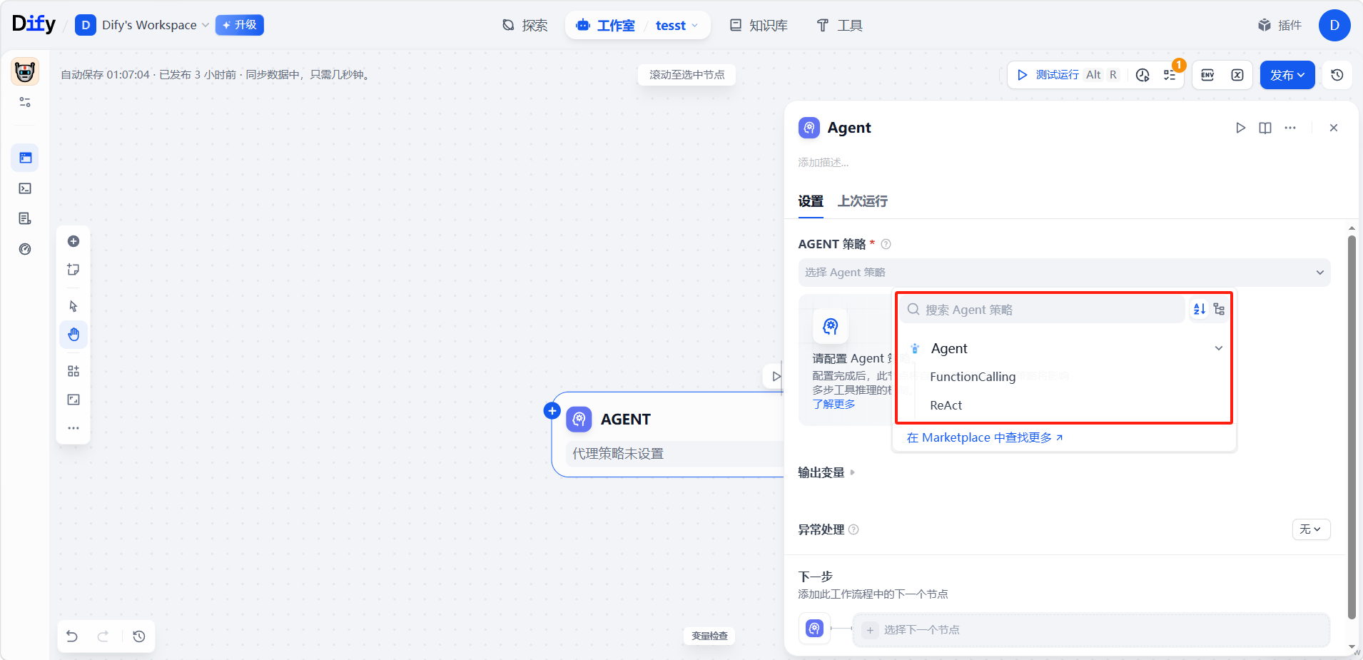
Task: Go to 知识库 navigation item
Action: point(759,26)
